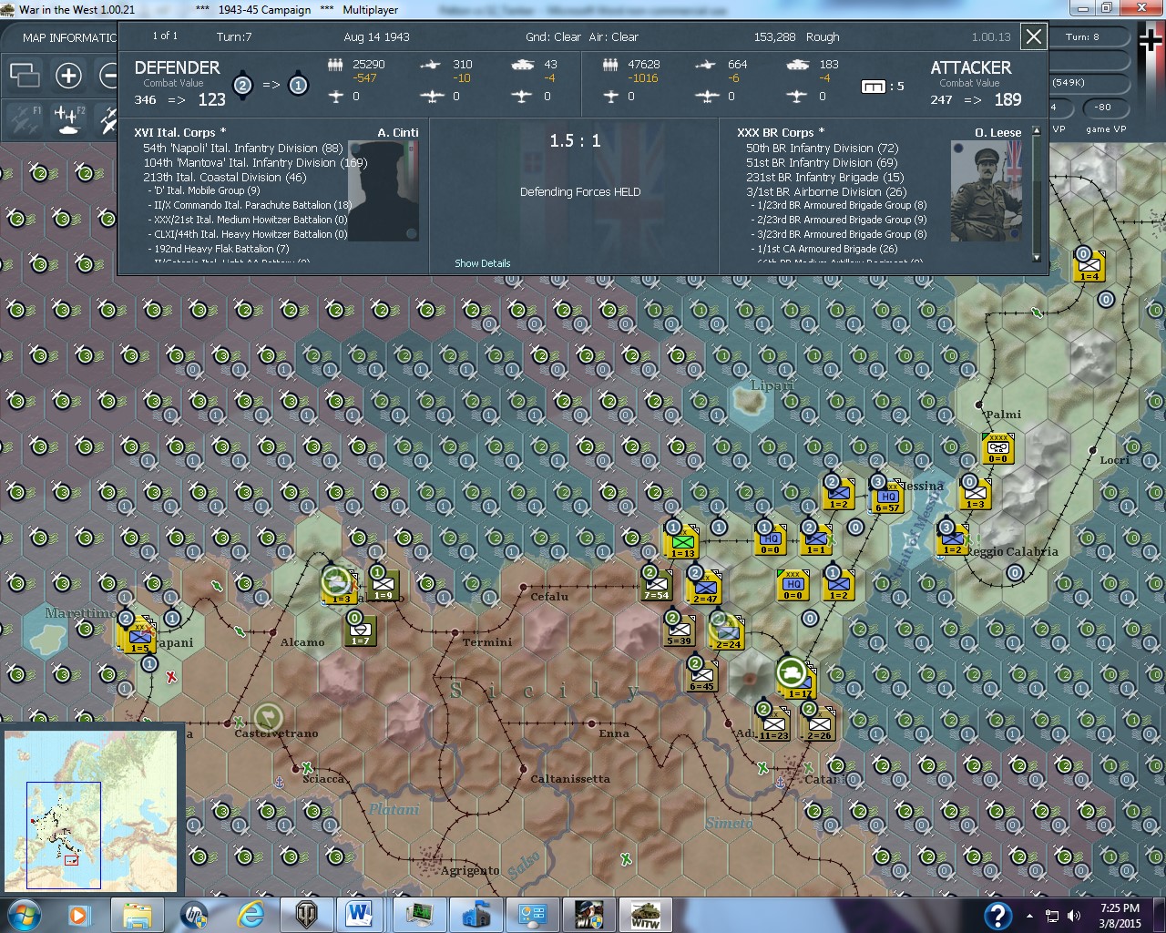
Task: Select XXX BR Corps attacker entry
Action: [781, 132]
